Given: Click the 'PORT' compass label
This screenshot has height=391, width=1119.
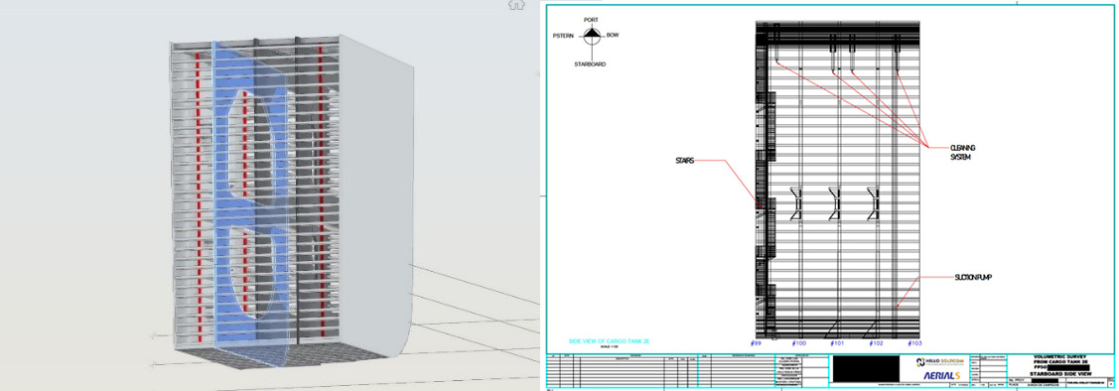Looking at the screenshot, I should (591, 20).
